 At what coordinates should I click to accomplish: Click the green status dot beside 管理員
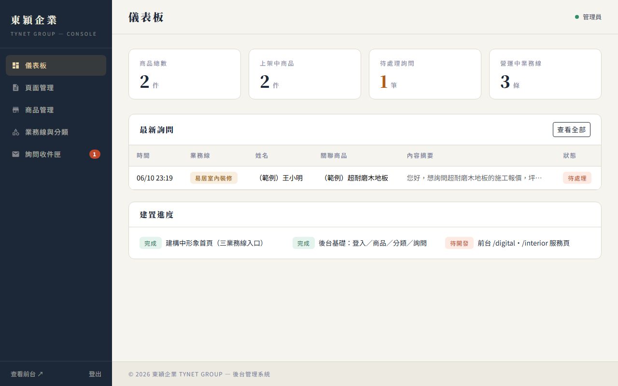click(x=577, y=17)
